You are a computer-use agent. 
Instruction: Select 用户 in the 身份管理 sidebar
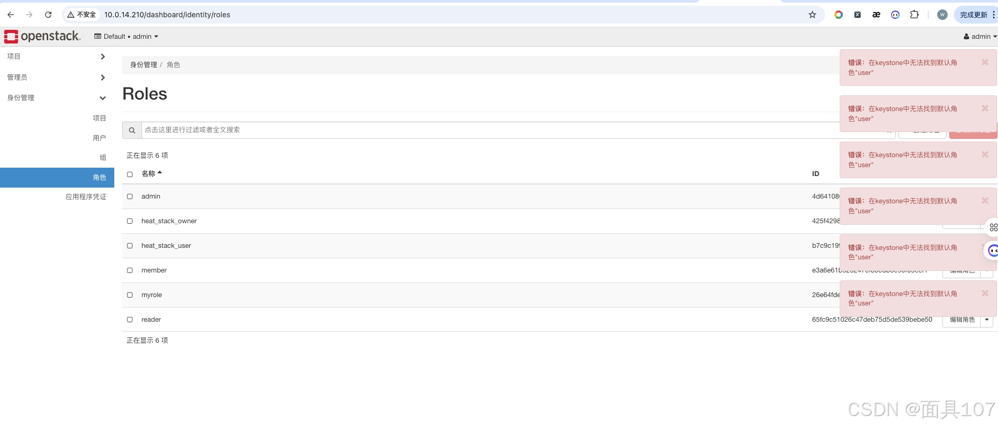point(100,138)
